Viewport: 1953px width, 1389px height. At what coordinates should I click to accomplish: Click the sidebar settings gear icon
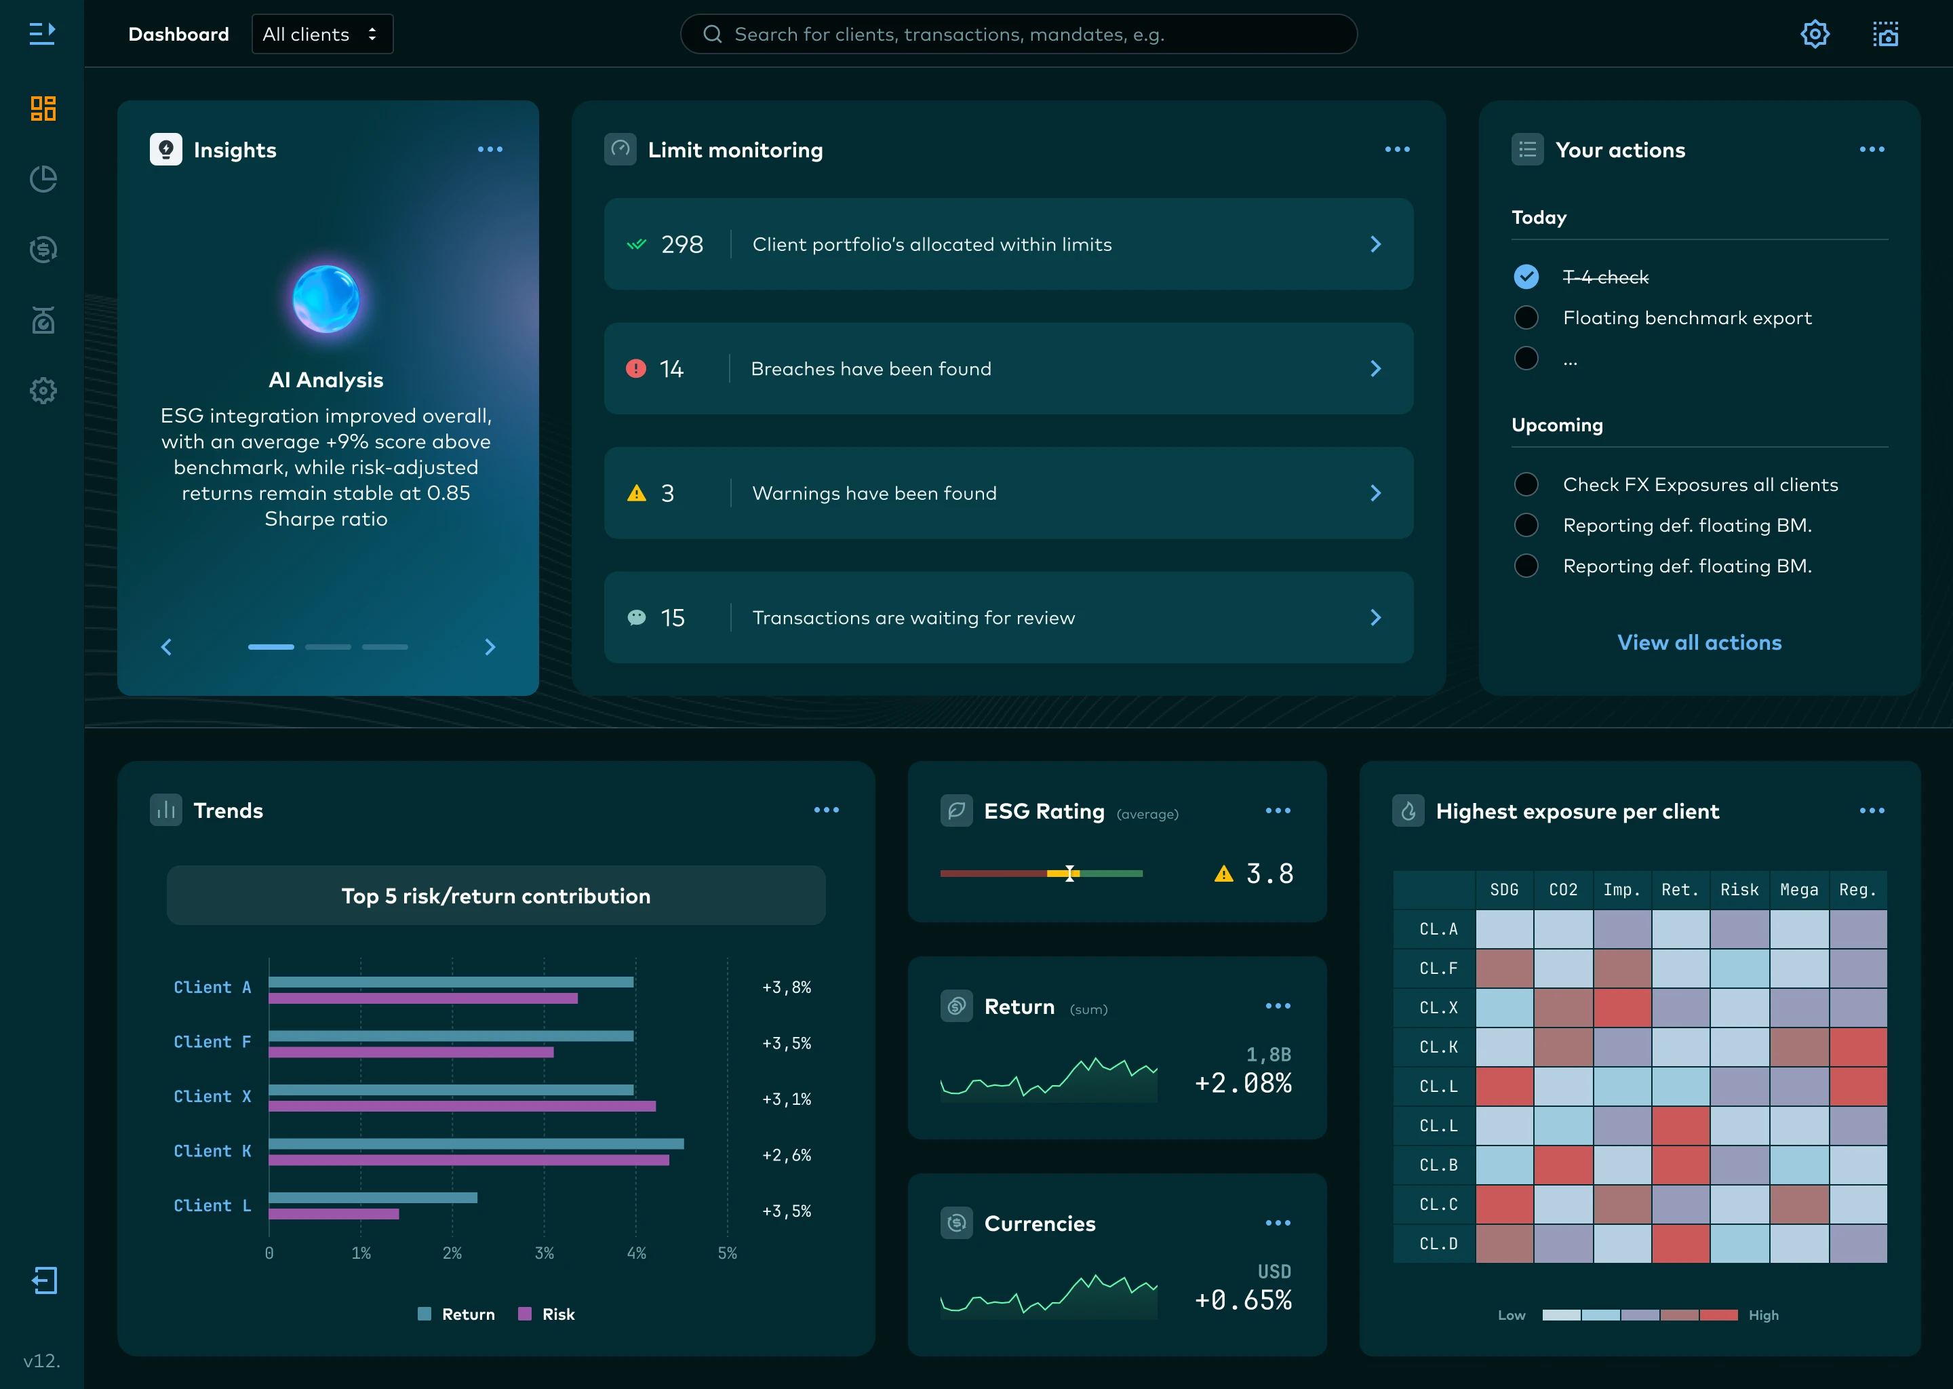43,391
